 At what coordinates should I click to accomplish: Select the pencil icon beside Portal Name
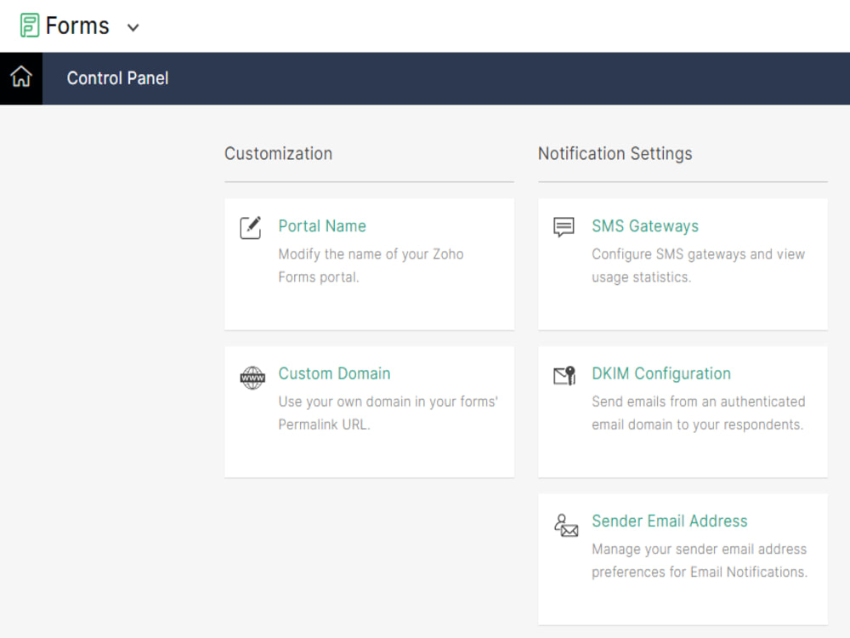click(x=250, y=226)
